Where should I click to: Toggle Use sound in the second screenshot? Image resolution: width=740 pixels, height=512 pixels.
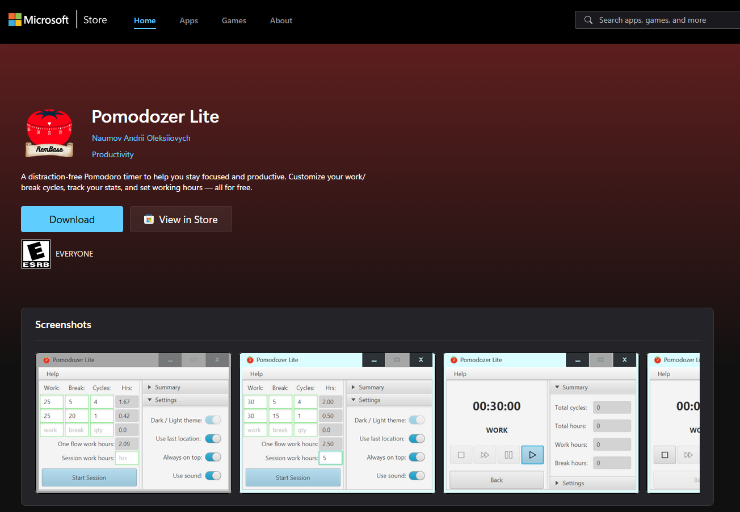[417, 476]
